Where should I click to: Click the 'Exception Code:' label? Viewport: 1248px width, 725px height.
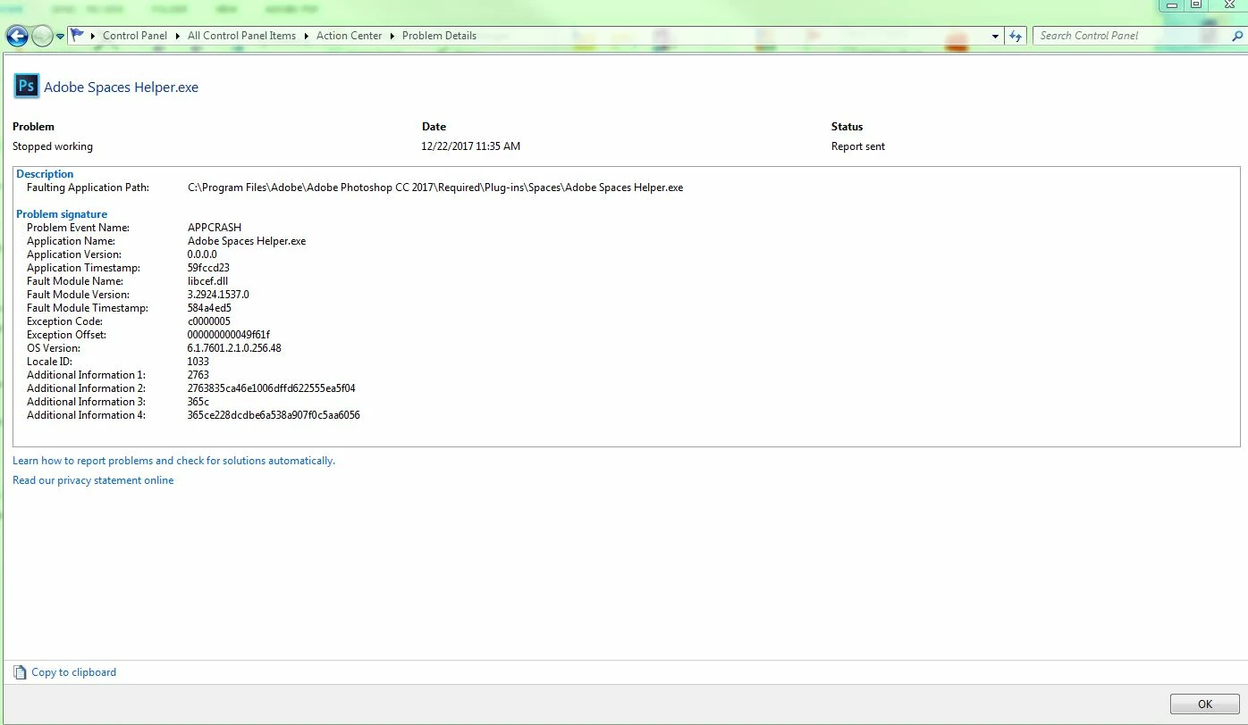[64, 321]
